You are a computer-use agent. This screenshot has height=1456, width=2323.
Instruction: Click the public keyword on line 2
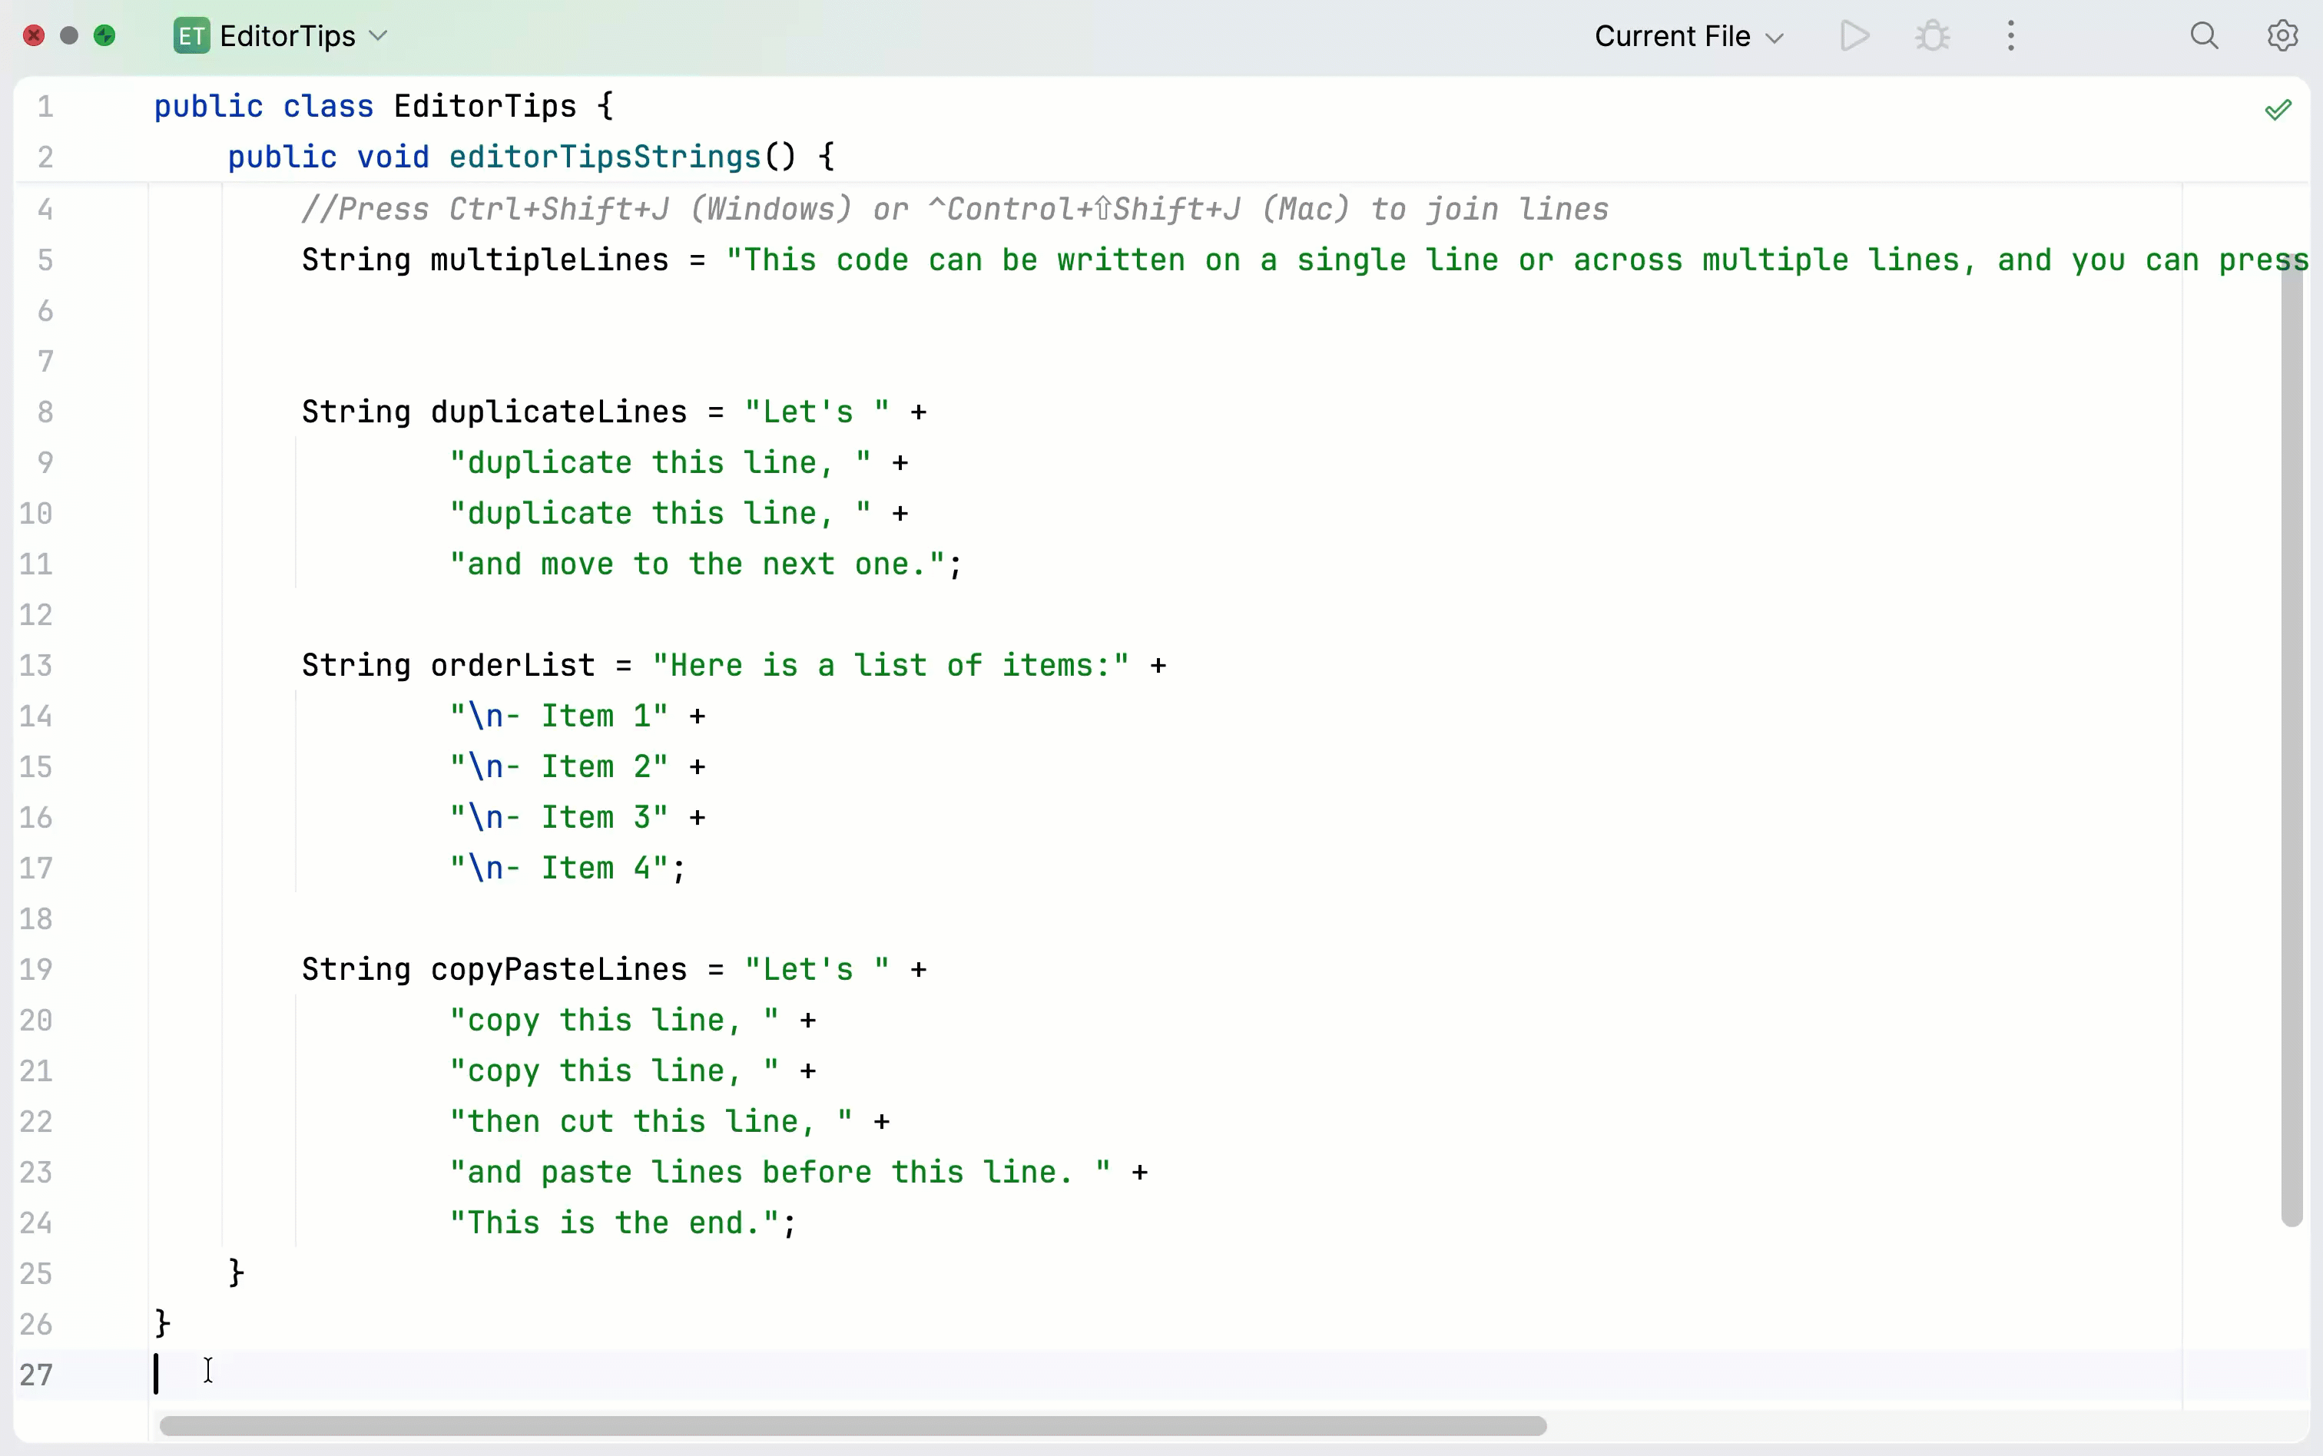coord(282,157)
